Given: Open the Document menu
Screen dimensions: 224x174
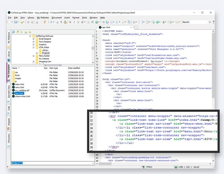Looking at the screenshot, I should click(57, 18).
